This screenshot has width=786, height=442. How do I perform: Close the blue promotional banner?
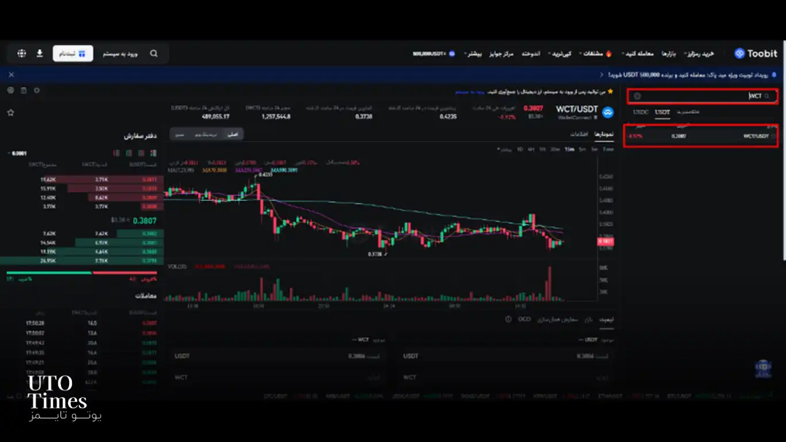(11, 75)
